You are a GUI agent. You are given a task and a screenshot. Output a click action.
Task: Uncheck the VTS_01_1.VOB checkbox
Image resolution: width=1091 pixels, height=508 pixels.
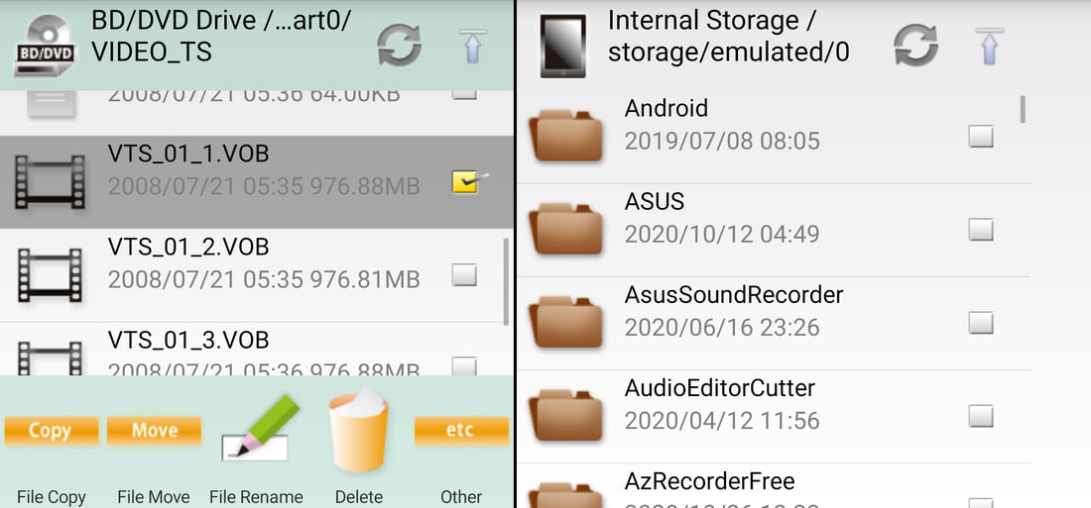466,182
